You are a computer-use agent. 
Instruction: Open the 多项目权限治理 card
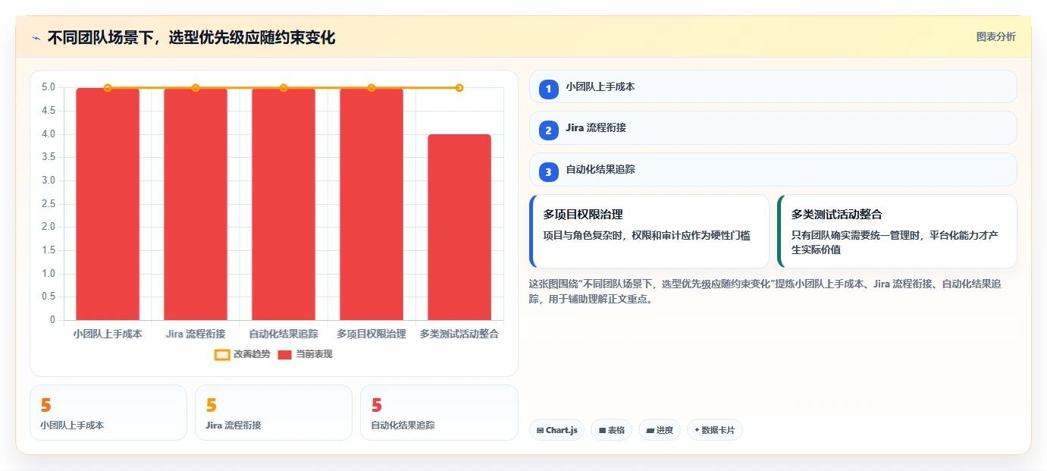tap(649, 231)
